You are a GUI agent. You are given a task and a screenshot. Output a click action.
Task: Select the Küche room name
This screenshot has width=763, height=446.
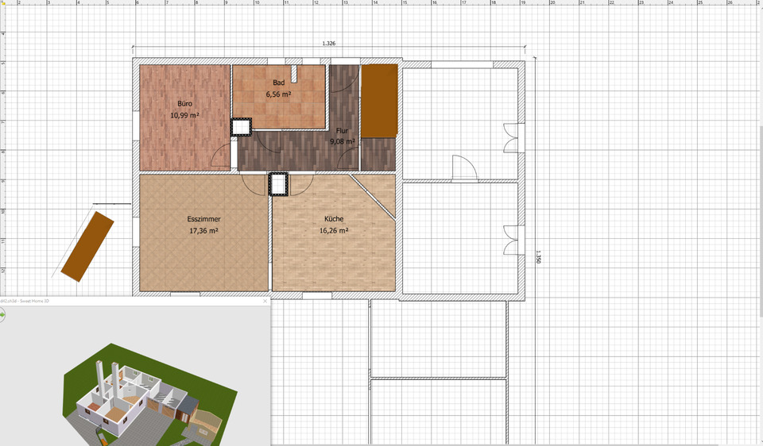(334, 219)
